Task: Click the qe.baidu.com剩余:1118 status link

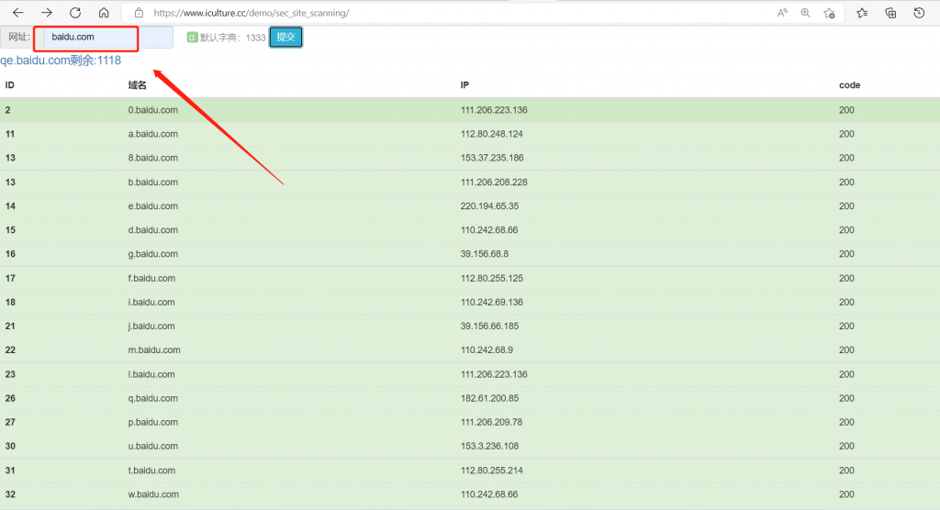Action: click(61, 61)
